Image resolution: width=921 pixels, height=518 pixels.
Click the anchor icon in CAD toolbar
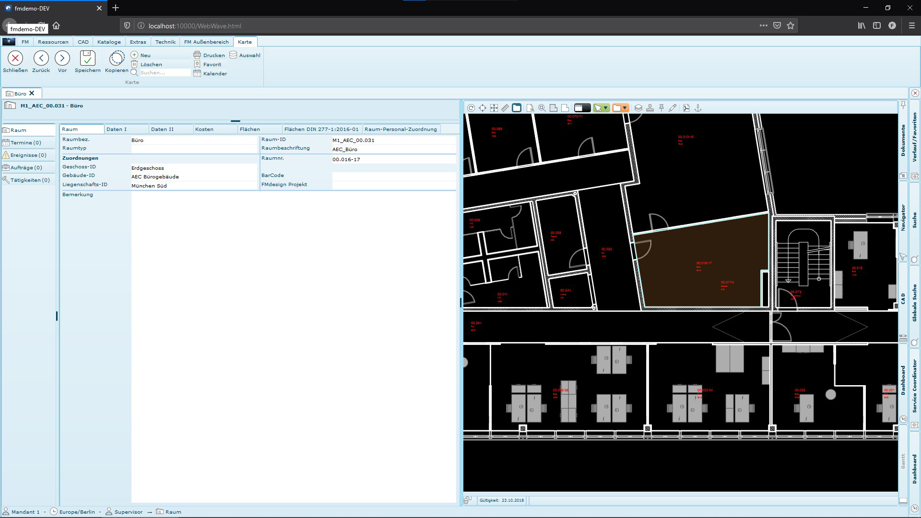(x=698, y=108)
